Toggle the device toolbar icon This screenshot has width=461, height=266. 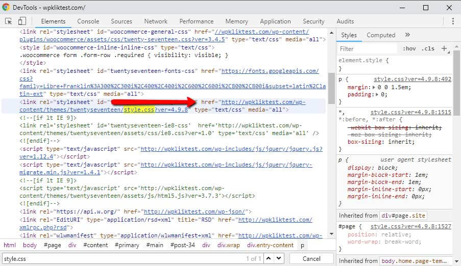22,21
